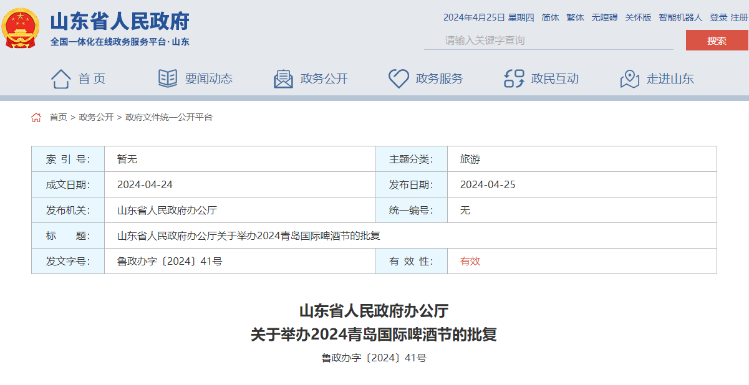Click the envelope icon beside 政务公开
The image size is (749, 385).
point(283,78)
